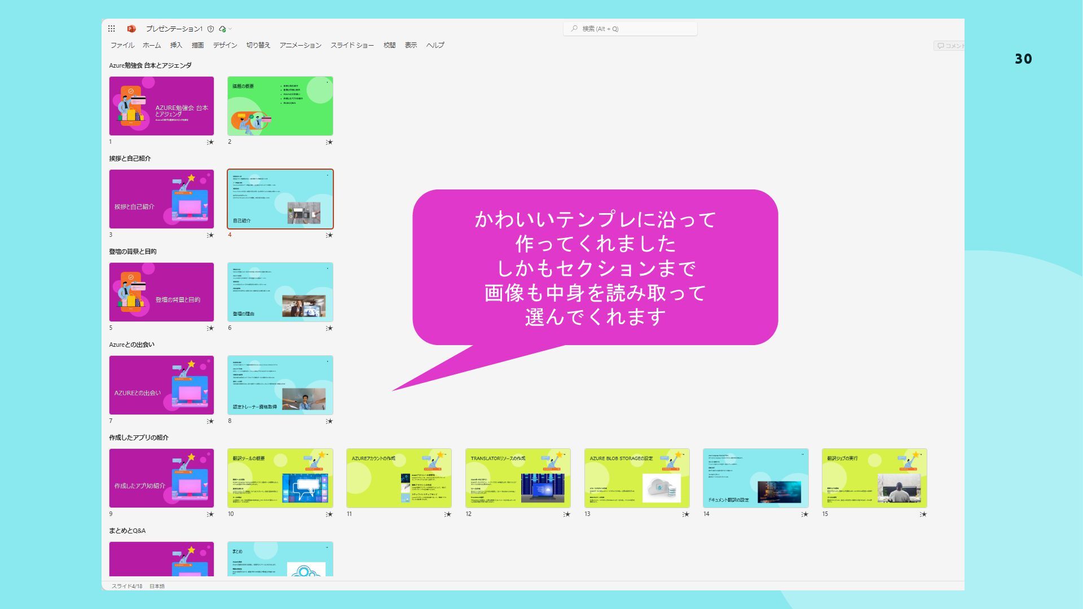Select slide 2 議題の概要 thumbnail
This screenshot has width=1083, height=609.
tap(280, 106)
